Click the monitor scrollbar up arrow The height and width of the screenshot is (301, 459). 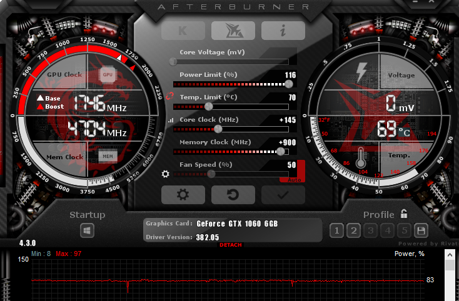point(450,255)
